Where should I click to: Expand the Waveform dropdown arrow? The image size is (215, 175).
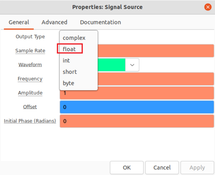[x=132, y=65]
